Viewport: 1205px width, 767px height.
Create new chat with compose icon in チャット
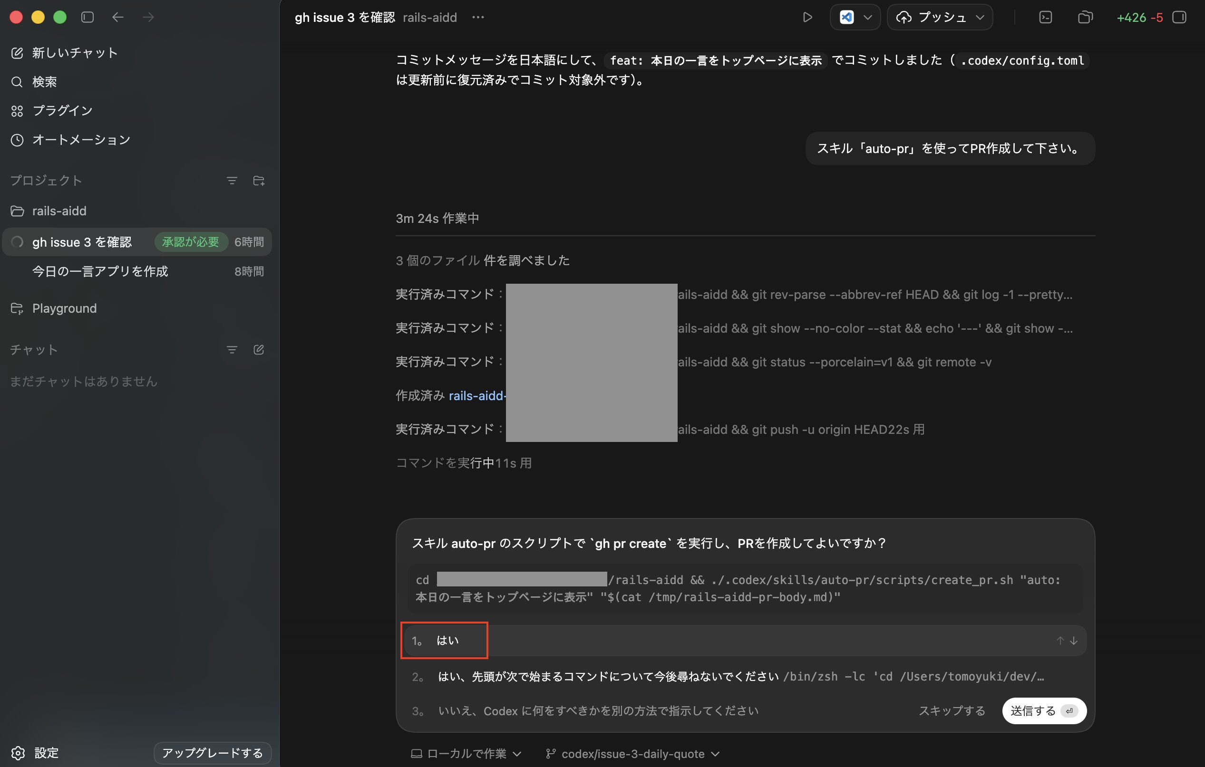[x=259, y=349]
